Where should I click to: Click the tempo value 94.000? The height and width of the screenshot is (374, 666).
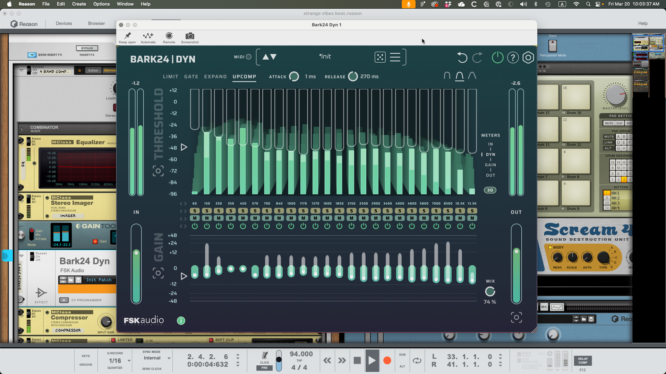[301, 354]
